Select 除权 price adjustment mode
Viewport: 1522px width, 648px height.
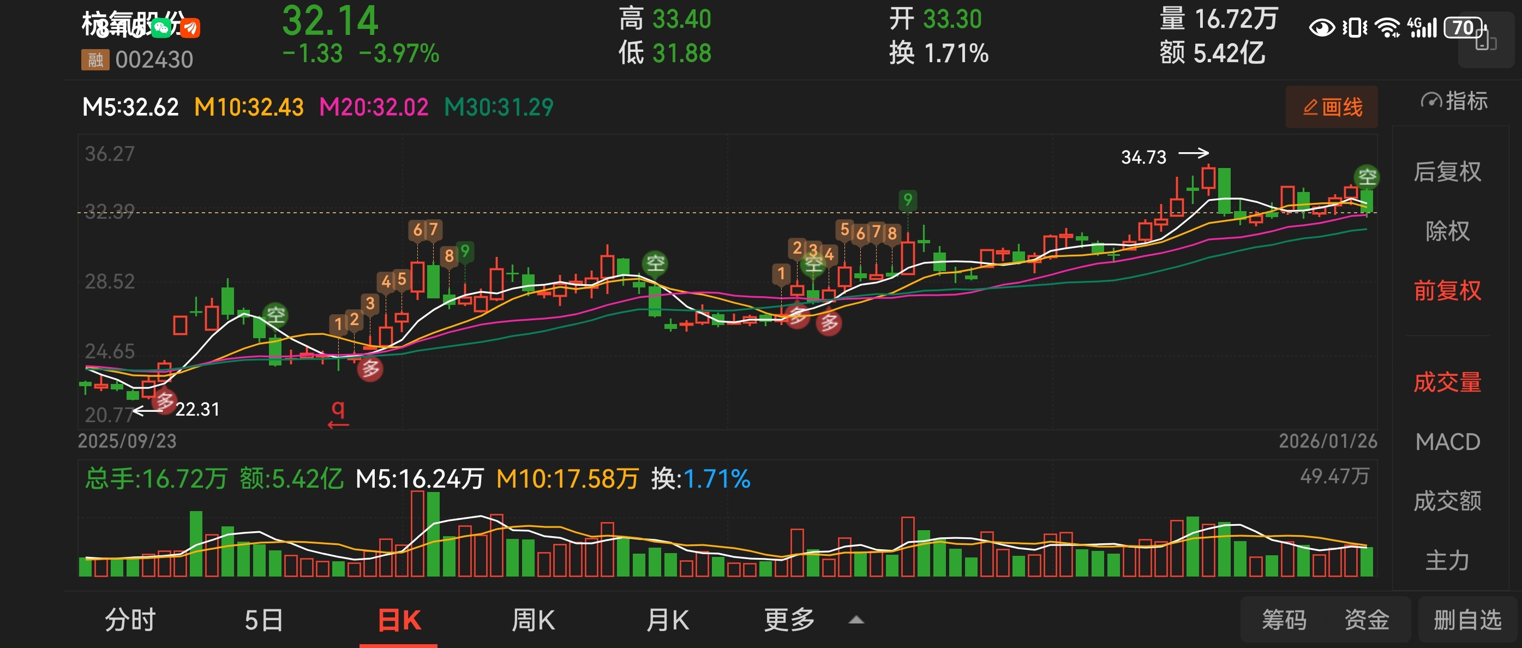click(1447, 231)
